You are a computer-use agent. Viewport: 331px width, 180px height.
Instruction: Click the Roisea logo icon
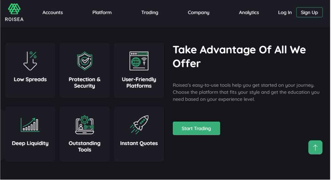(x=14, y=9)
